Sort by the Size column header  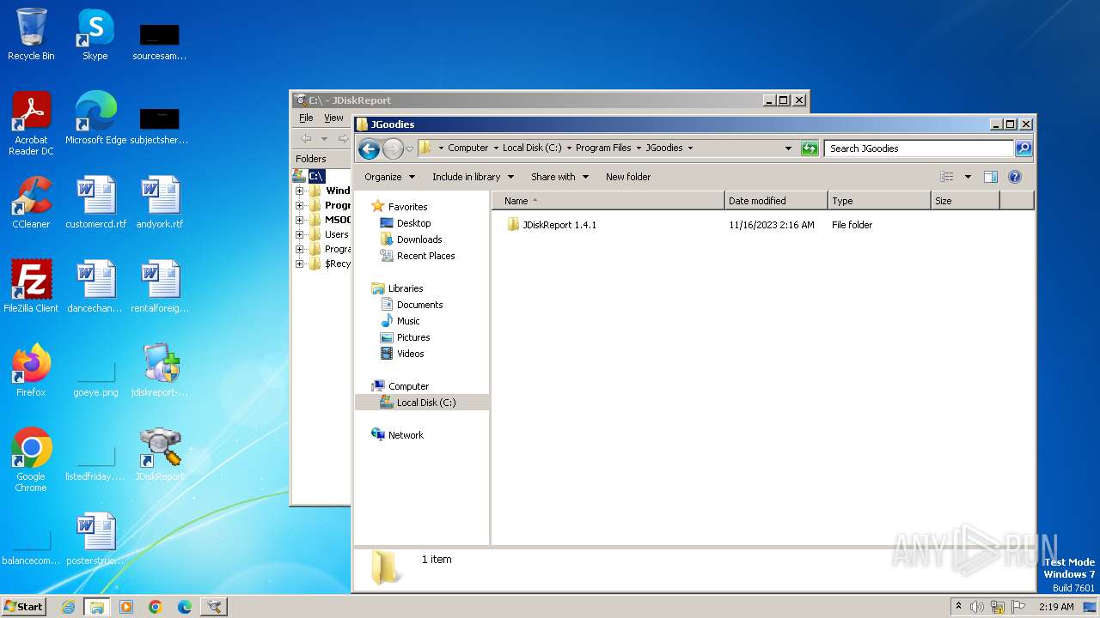(965, 201)
